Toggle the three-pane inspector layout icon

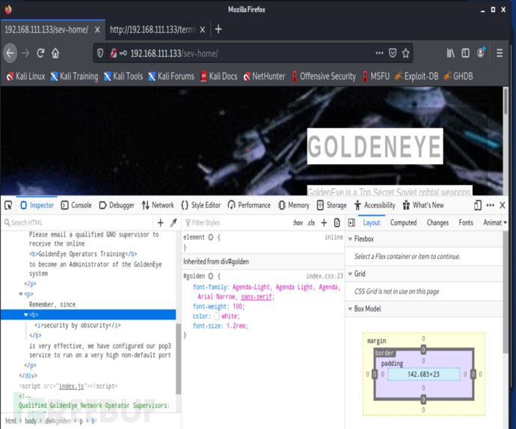[351, 223]
